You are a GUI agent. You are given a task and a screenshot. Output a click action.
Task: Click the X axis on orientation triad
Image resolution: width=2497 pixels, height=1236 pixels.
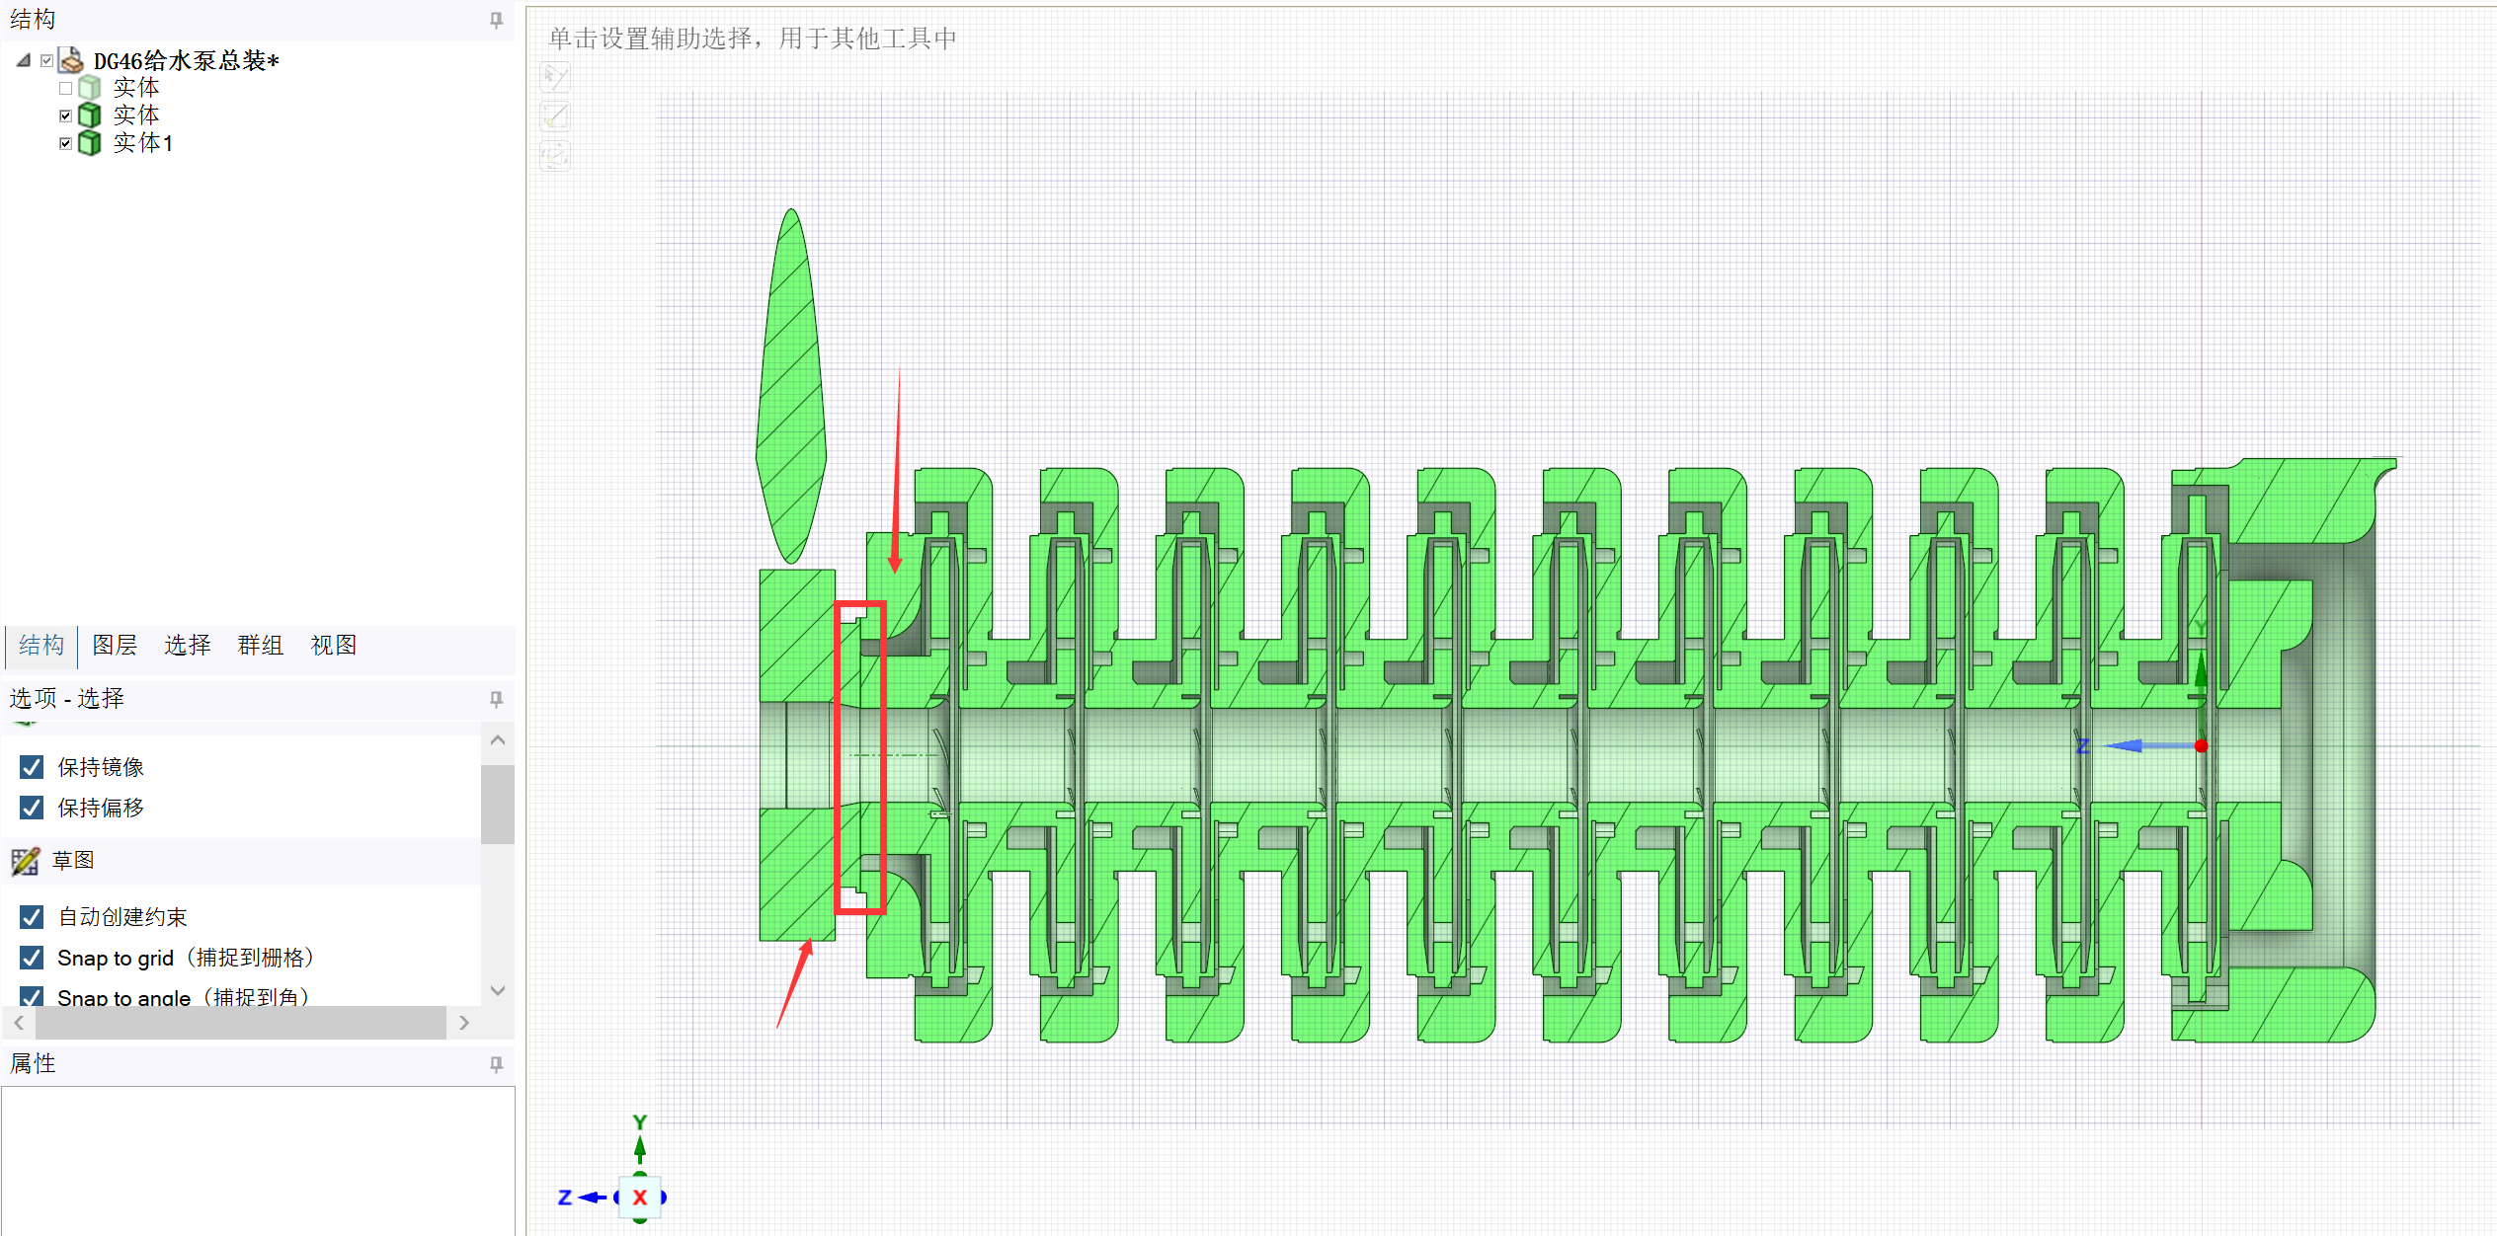pos(639,1197)
